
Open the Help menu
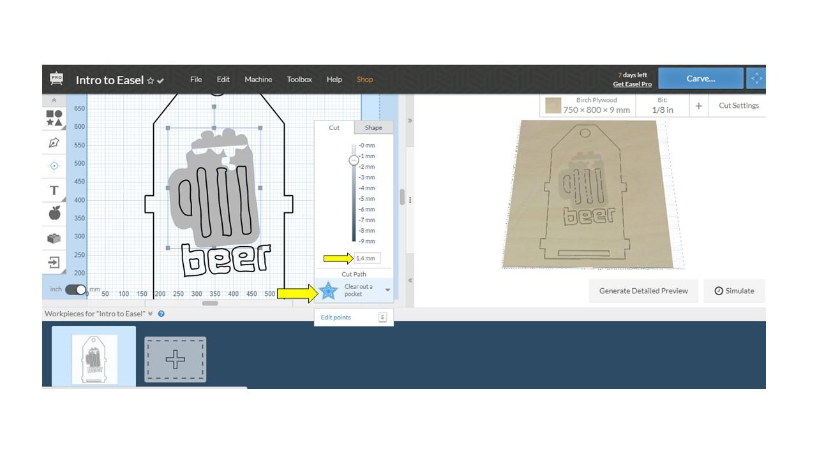[334, 80]
